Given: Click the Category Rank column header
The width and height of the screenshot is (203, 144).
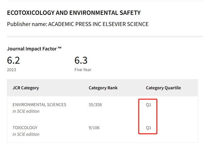Looking at the screenshot, I should (103, 88).
